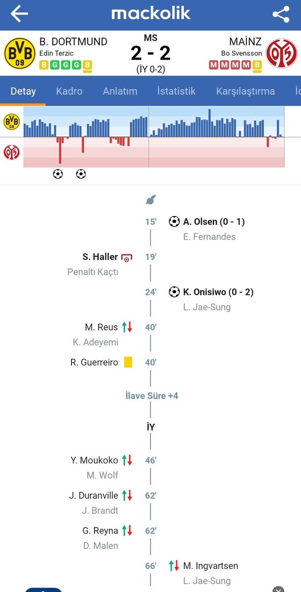The image size is (301, 592).
Task: Tap R. Guerreiro's yellow card icon
Action: pos(128,362)
